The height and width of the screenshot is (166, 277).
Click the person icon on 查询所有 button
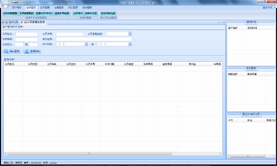[x=27, y=51]
